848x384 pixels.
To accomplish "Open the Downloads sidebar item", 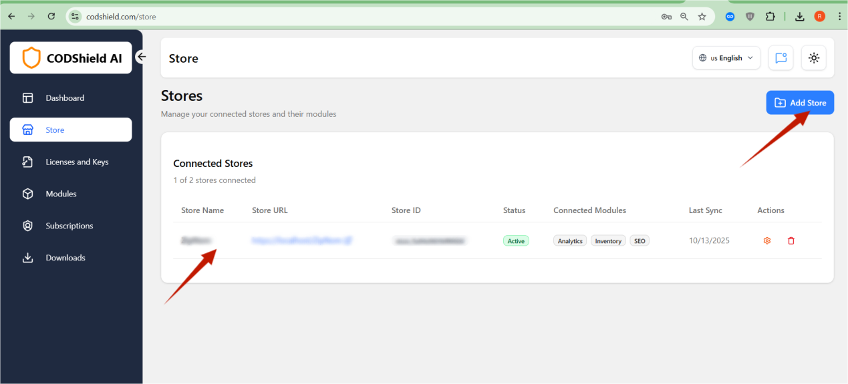I will tap(65, 258).
